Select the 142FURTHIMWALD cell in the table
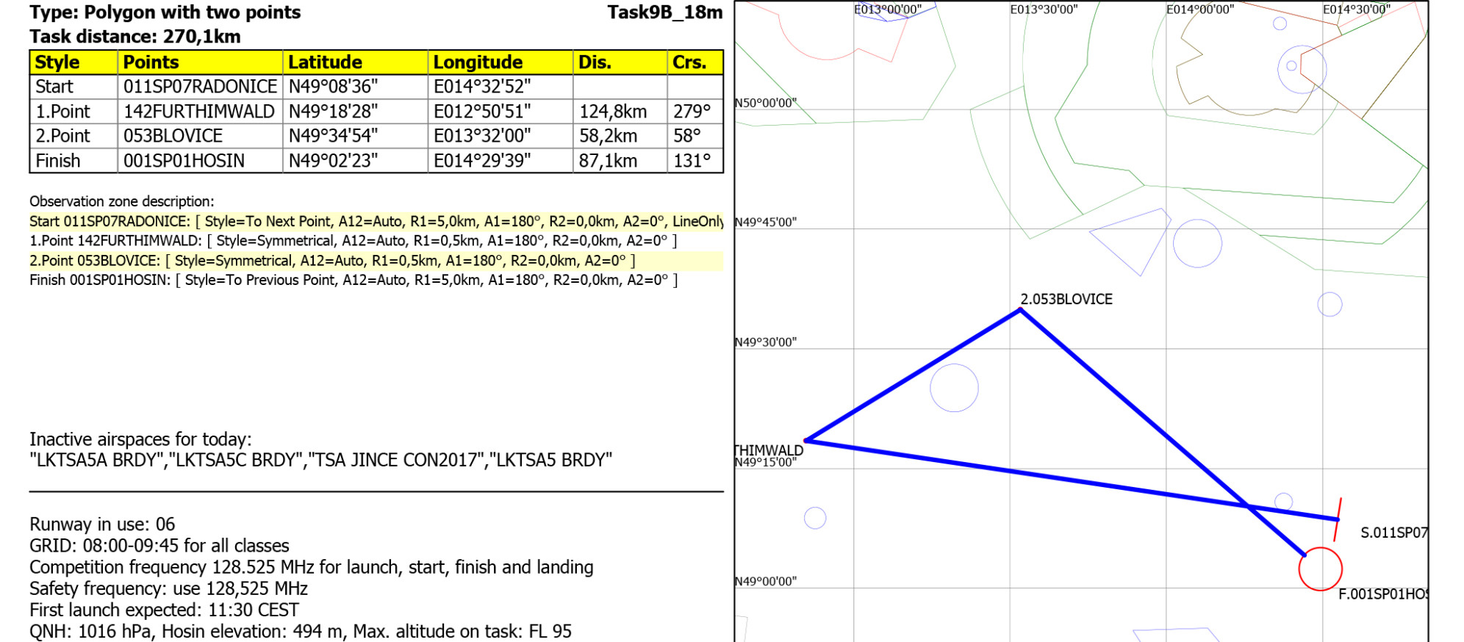This screenshot has width=1464, height=642. tap(199, 112)
